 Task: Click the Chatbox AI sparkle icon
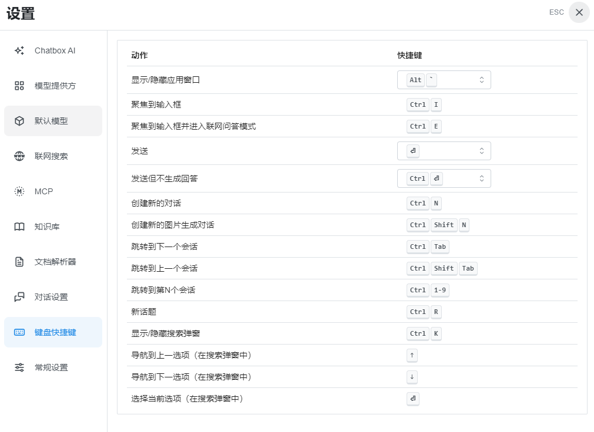(19, 50)
